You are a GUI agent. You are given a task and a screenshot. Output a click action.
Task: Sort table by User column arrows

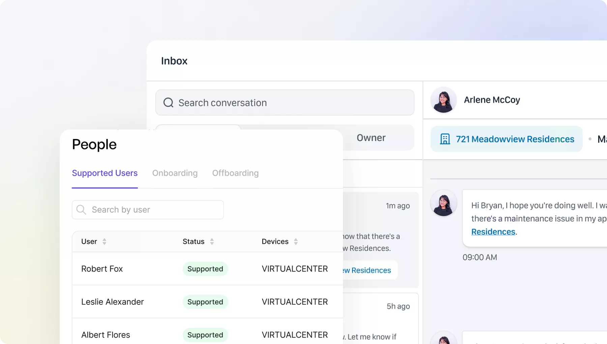[104, 241]
